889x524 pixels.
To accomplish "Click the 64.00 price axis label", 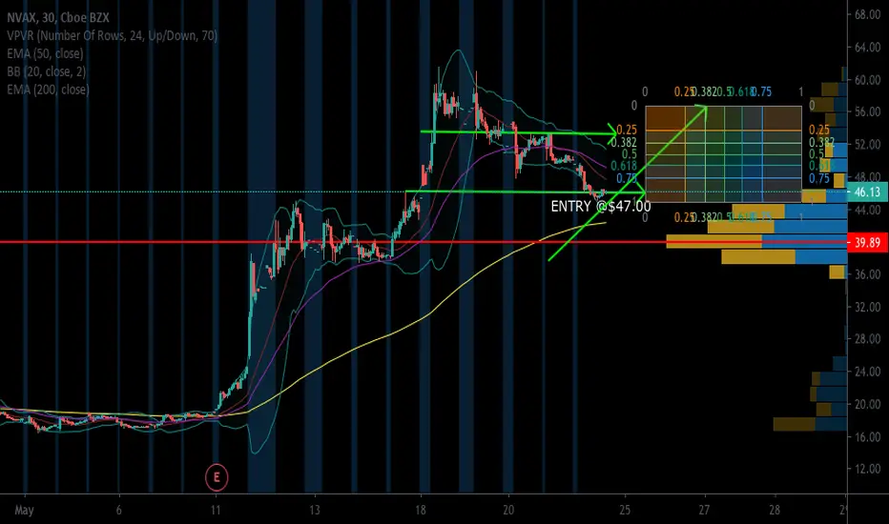I will (867, 47).
